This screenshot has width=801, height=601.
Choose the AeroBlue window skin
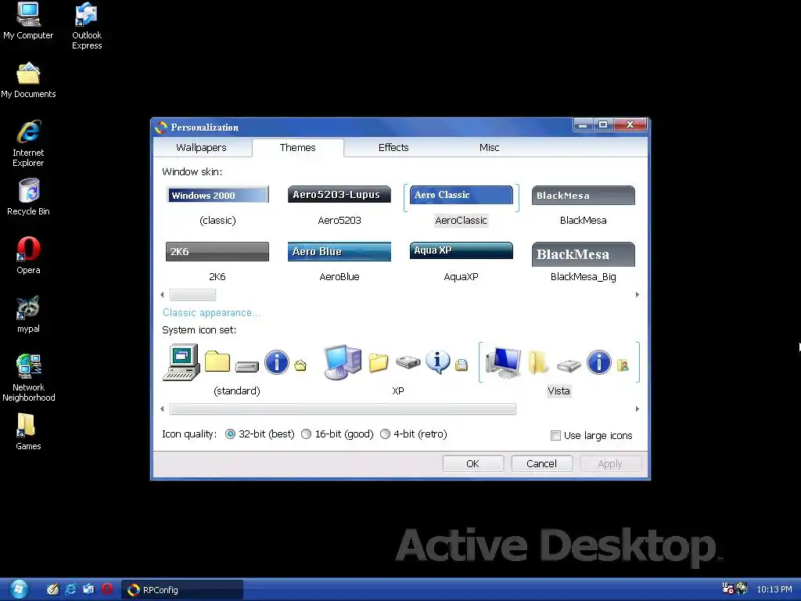[x=339, y=262]
